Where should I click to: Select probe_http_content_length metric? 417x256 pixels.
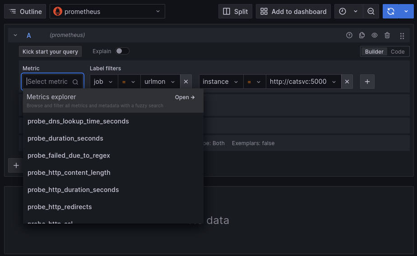[x=113, y=173]
